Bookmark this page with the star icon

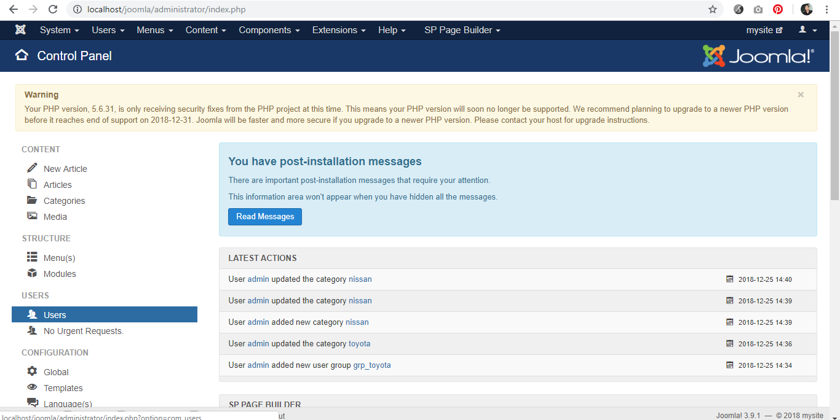[x=713, y=9]
